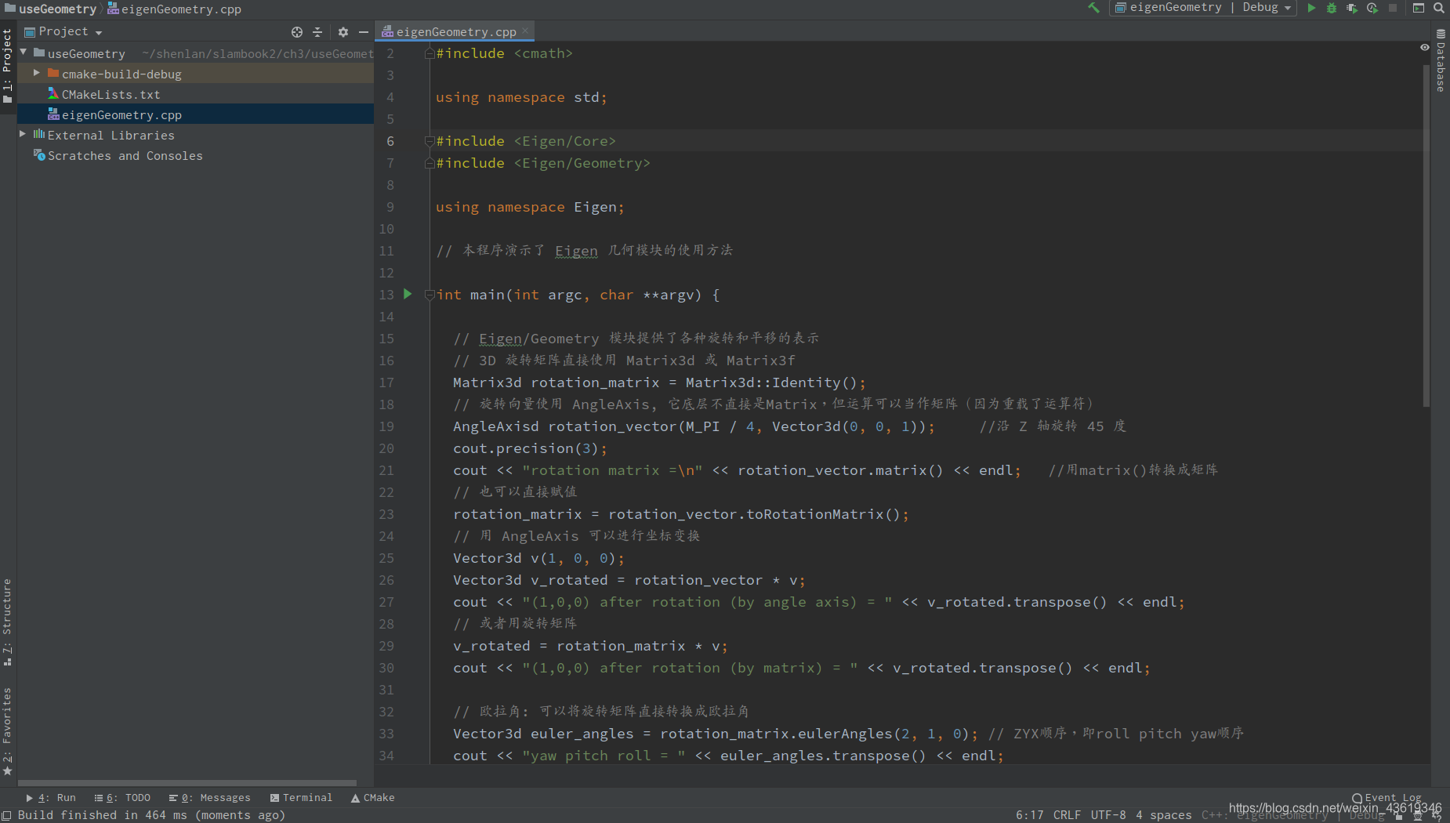Open the Run tool window tab
Viewport: 1450px width, 823px height.
52,798
